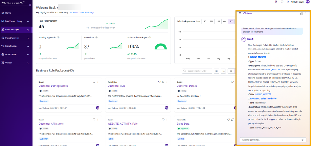Switch chart range to 1W

pyautogui.click(x=211, y=22)
